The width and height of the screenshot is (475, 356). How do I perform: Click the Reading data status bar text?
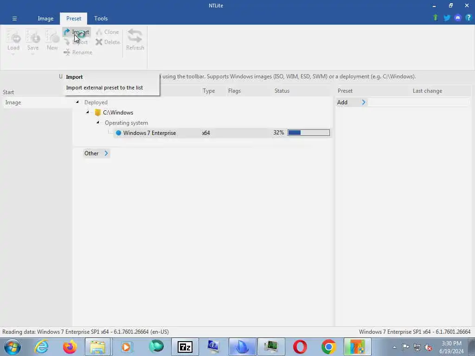click(x=85, y=332)
